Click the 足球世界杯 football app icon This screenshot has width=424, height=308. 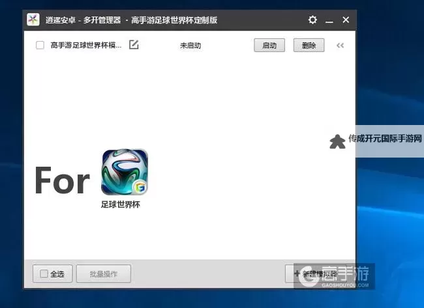(x=125, y=172)
